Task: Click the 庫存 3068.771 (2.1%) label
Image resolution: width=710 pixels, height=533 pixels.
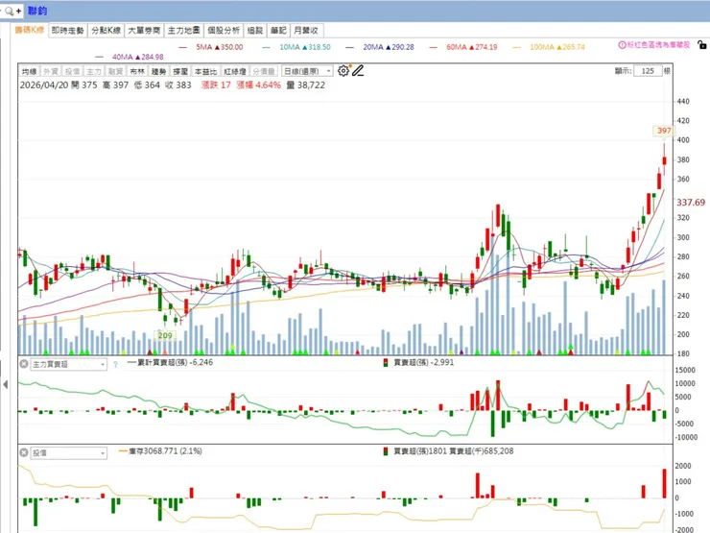Action: click(x=161, y=451)
